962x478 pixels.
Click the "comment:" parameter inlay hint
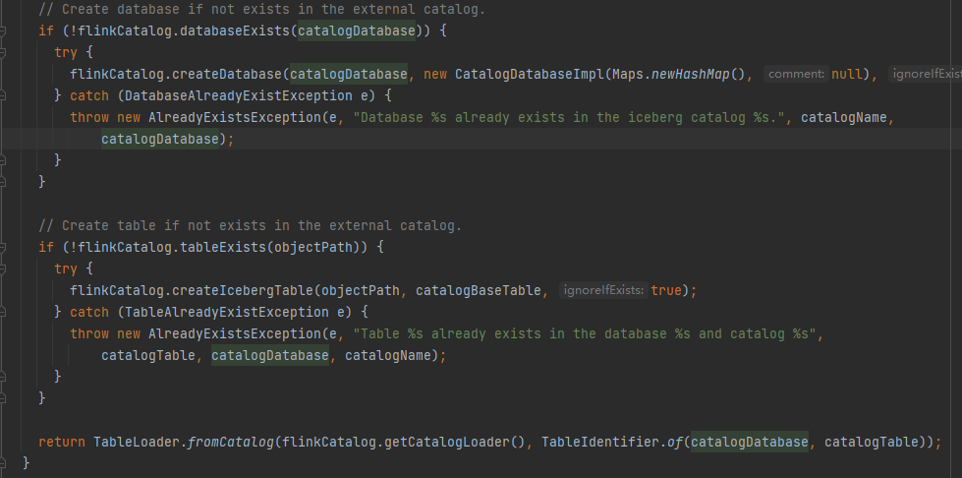796,75
